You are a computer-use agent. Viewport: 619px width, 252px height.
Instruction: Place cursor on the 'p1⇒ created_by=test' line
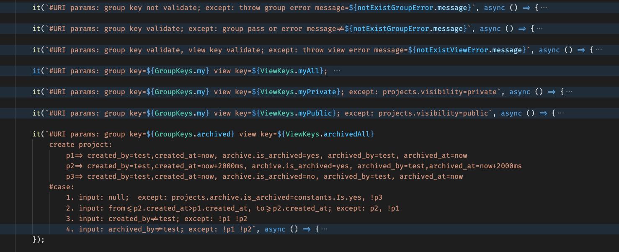click(x=267, y=155)
